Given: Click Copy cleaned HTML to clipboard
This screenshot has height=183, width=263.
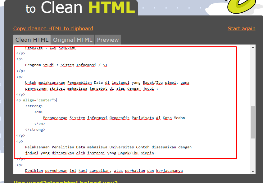Looking at the screenshot, I should coord(53,28).
